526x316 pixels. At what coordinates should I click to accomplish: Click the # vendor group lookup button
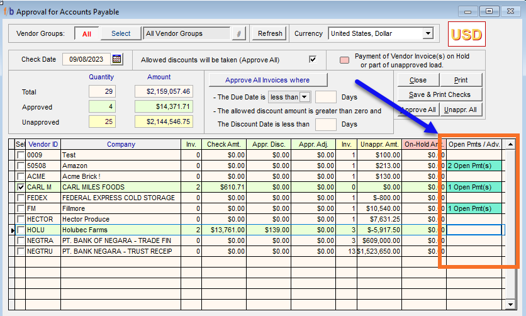[238, 34]
